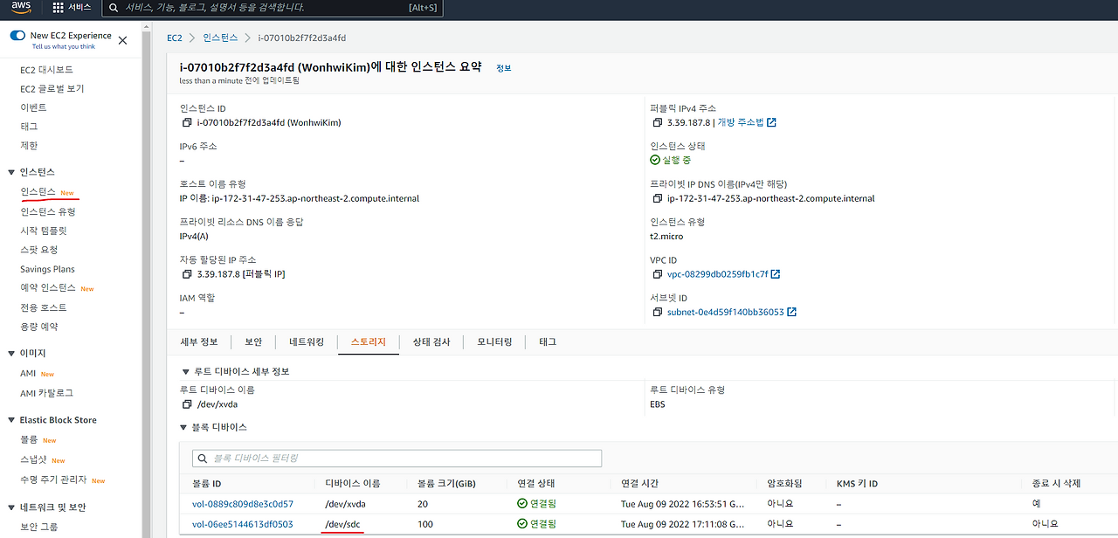
Task: Click the attached status icon for /dev/xvda row
Action: (x=522, y=504)
